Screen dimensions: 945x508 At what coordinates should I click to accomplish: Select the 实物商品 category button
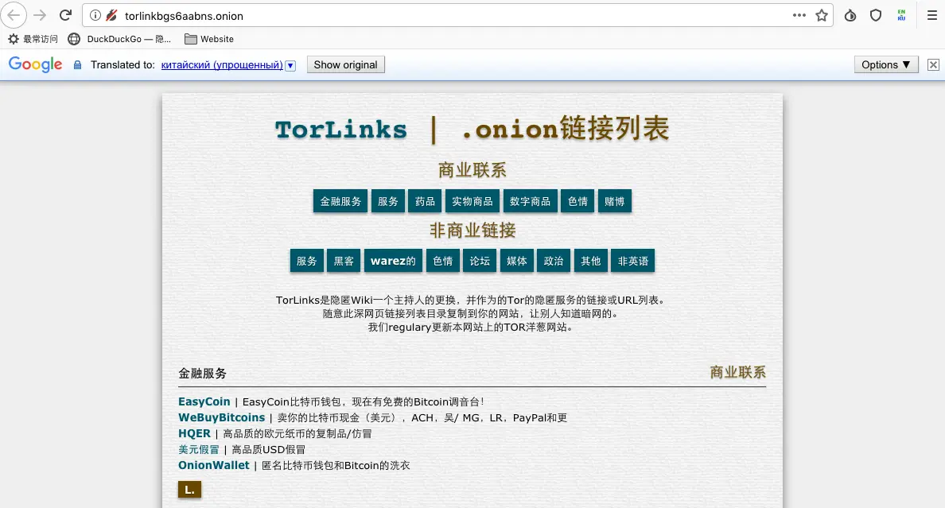coord(472,201)
